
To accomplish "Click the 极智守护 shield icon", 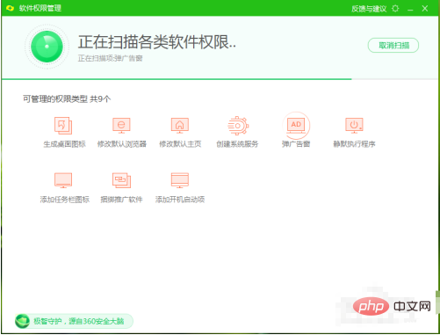I will pos(22,321).
